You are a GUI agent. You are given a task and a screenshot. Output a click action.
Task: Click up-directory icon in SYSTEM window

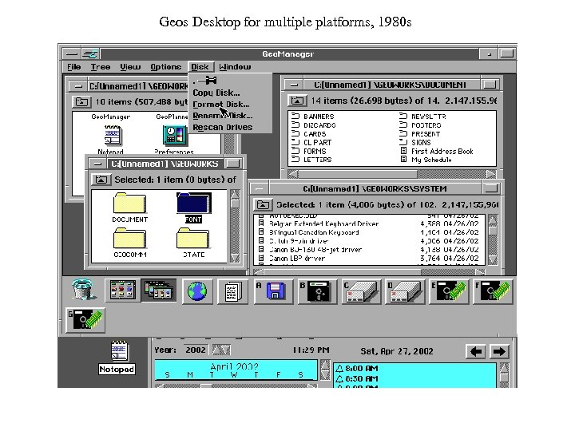pyautogui.click(x=263, y=204)
